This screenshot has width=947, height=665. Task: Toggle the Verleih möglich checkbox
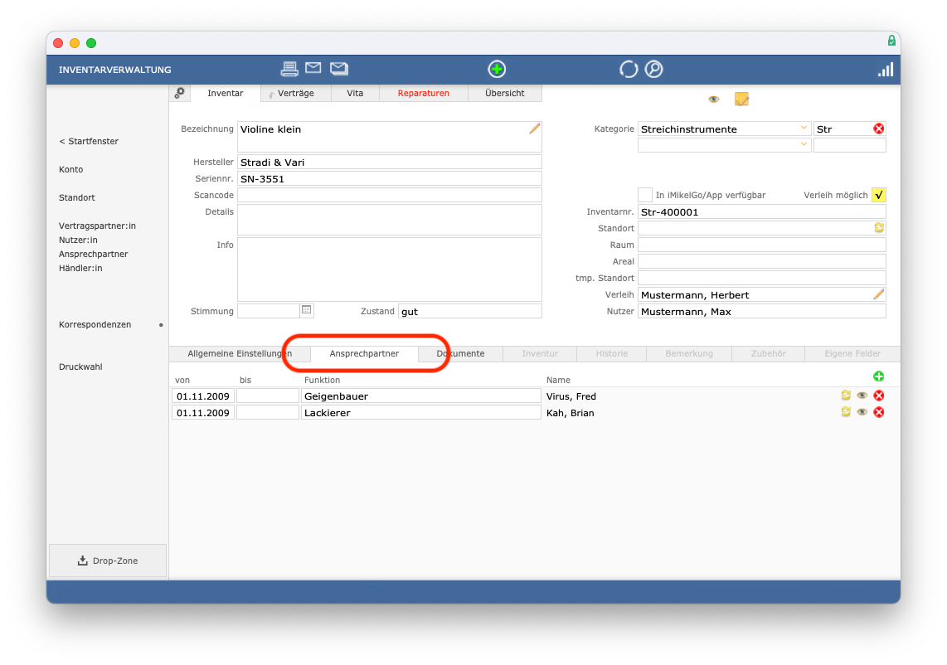[878, 195]
